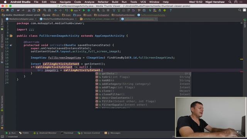The height and width of the screenshot is (139, 247).
Task: Click the Paste toolbar icon
Action: (39, 10)
